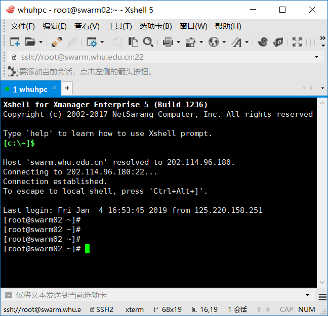The width and height of the screenshot is (328, 316).
Task: Click the Paste clipboard toolbar icon
Action: (x=133, y=42)
